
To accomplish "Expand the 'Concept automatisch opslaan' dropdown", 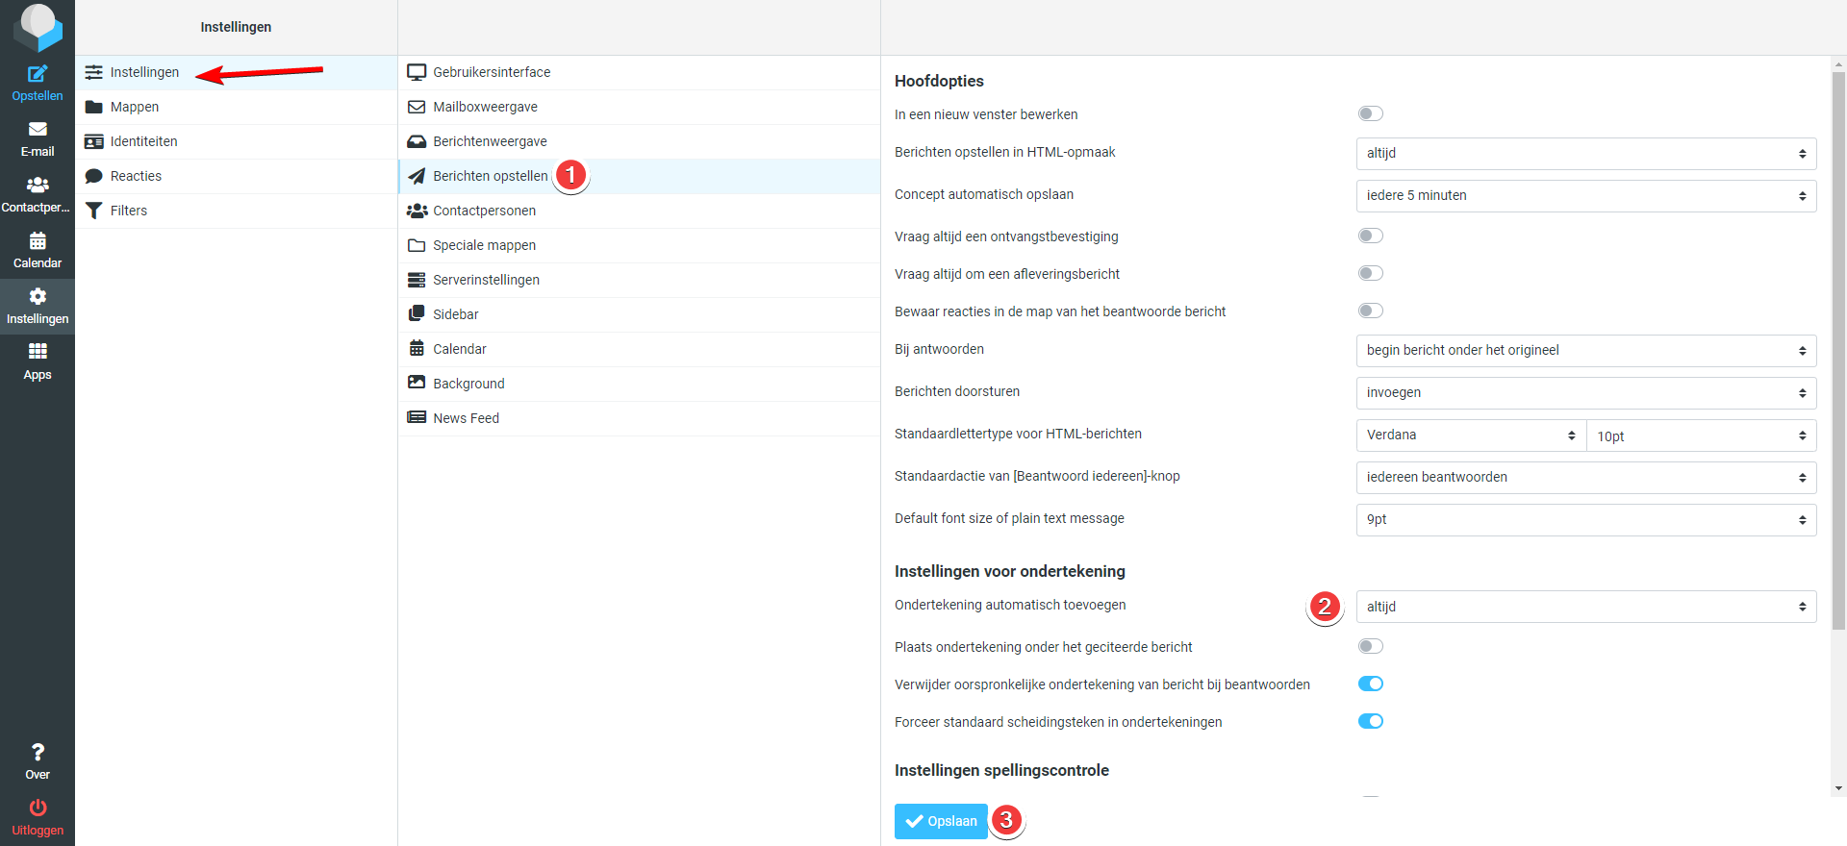I will tap(1585, 196).
